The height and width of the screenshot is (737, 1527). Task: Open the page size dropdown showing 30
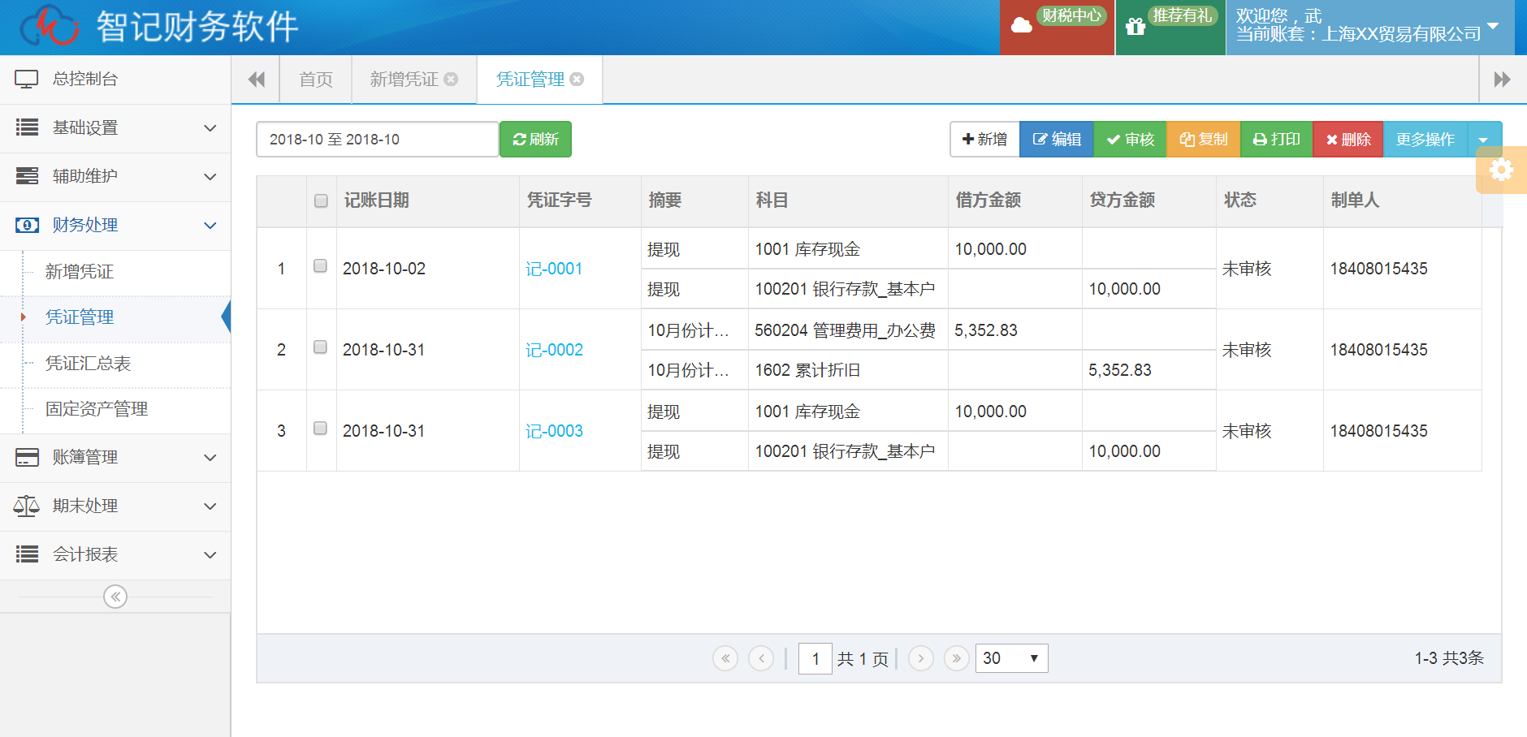point(1011,658)
